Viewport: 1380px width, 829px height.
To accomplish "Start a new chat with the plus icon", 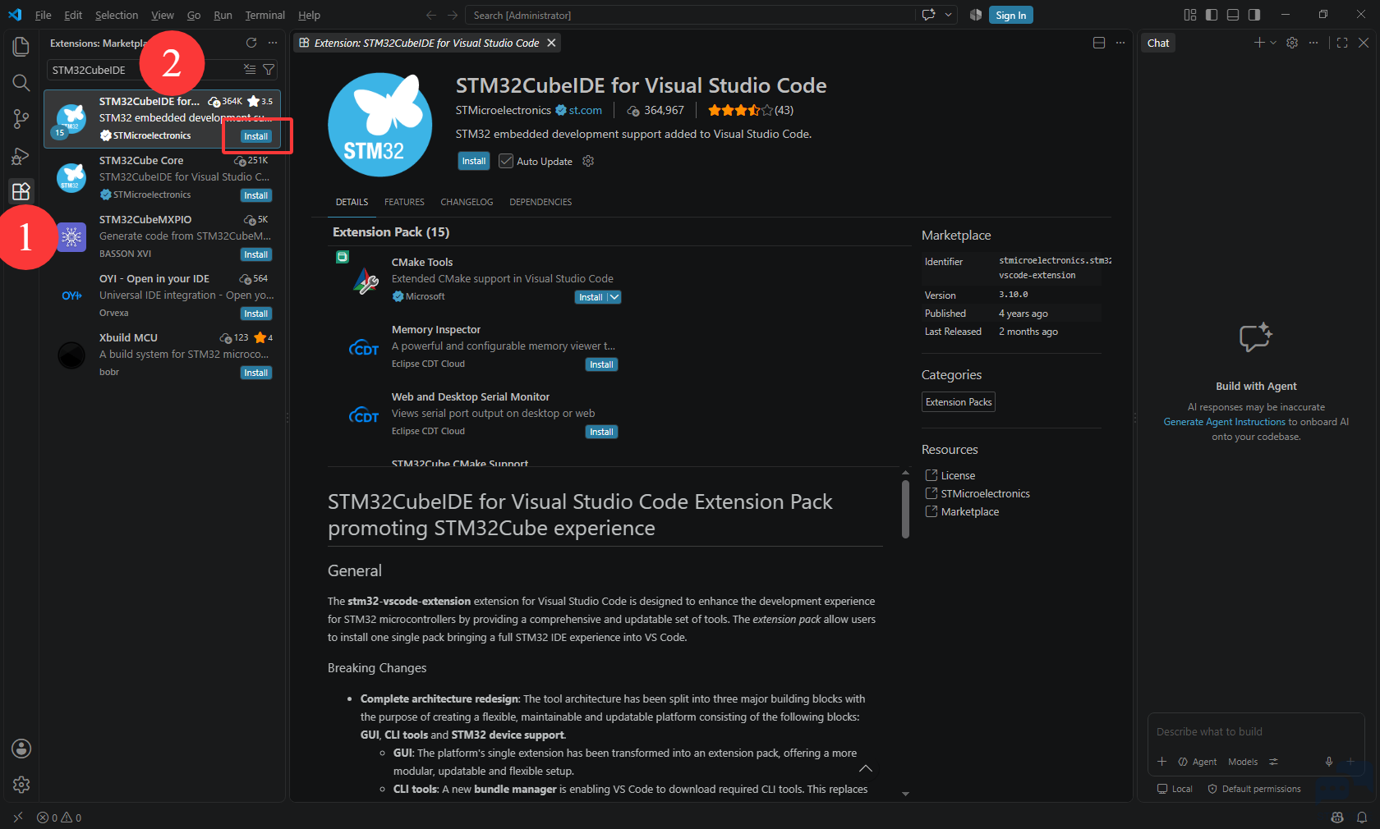I will [x=1259, y=43].
